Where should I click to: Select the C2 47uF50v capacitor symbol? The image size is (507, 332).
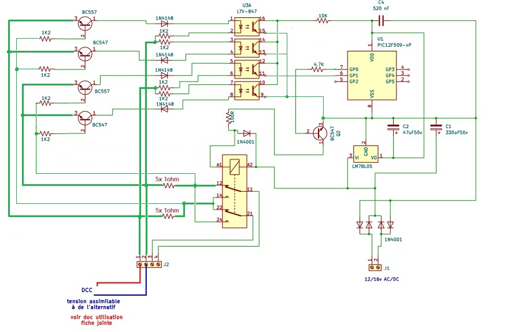point(393,128)
